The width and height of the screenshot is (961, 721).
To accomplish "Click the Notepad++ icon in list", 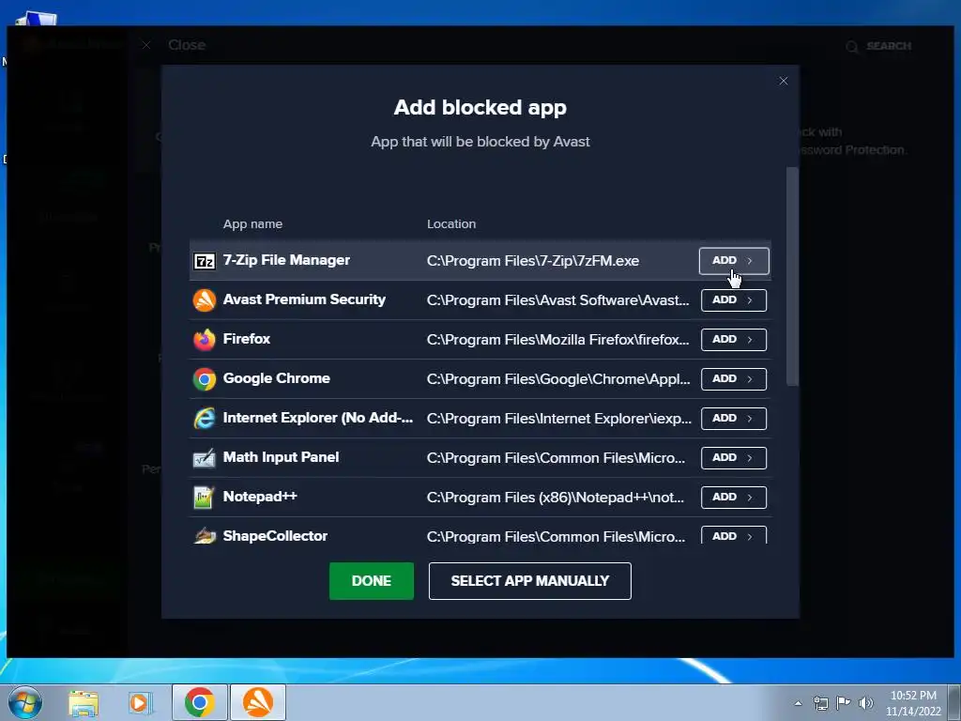I will (204, 498).
